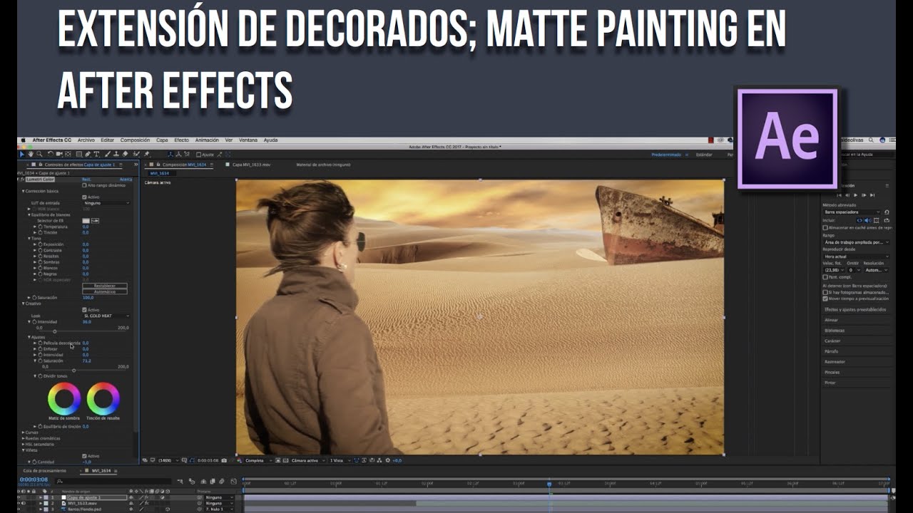Uncheck Mover tiempo a previsualización

825,299
